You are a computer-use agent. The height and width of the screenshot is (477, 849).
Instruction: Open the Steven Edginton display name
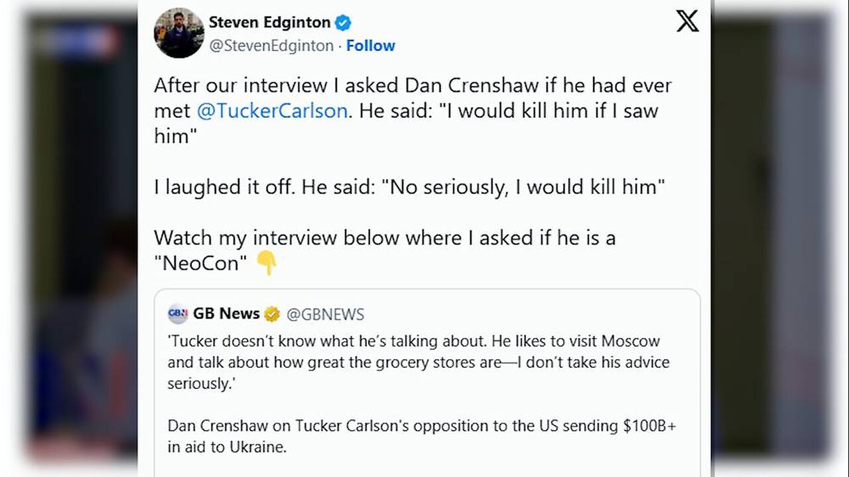point(269,23)
